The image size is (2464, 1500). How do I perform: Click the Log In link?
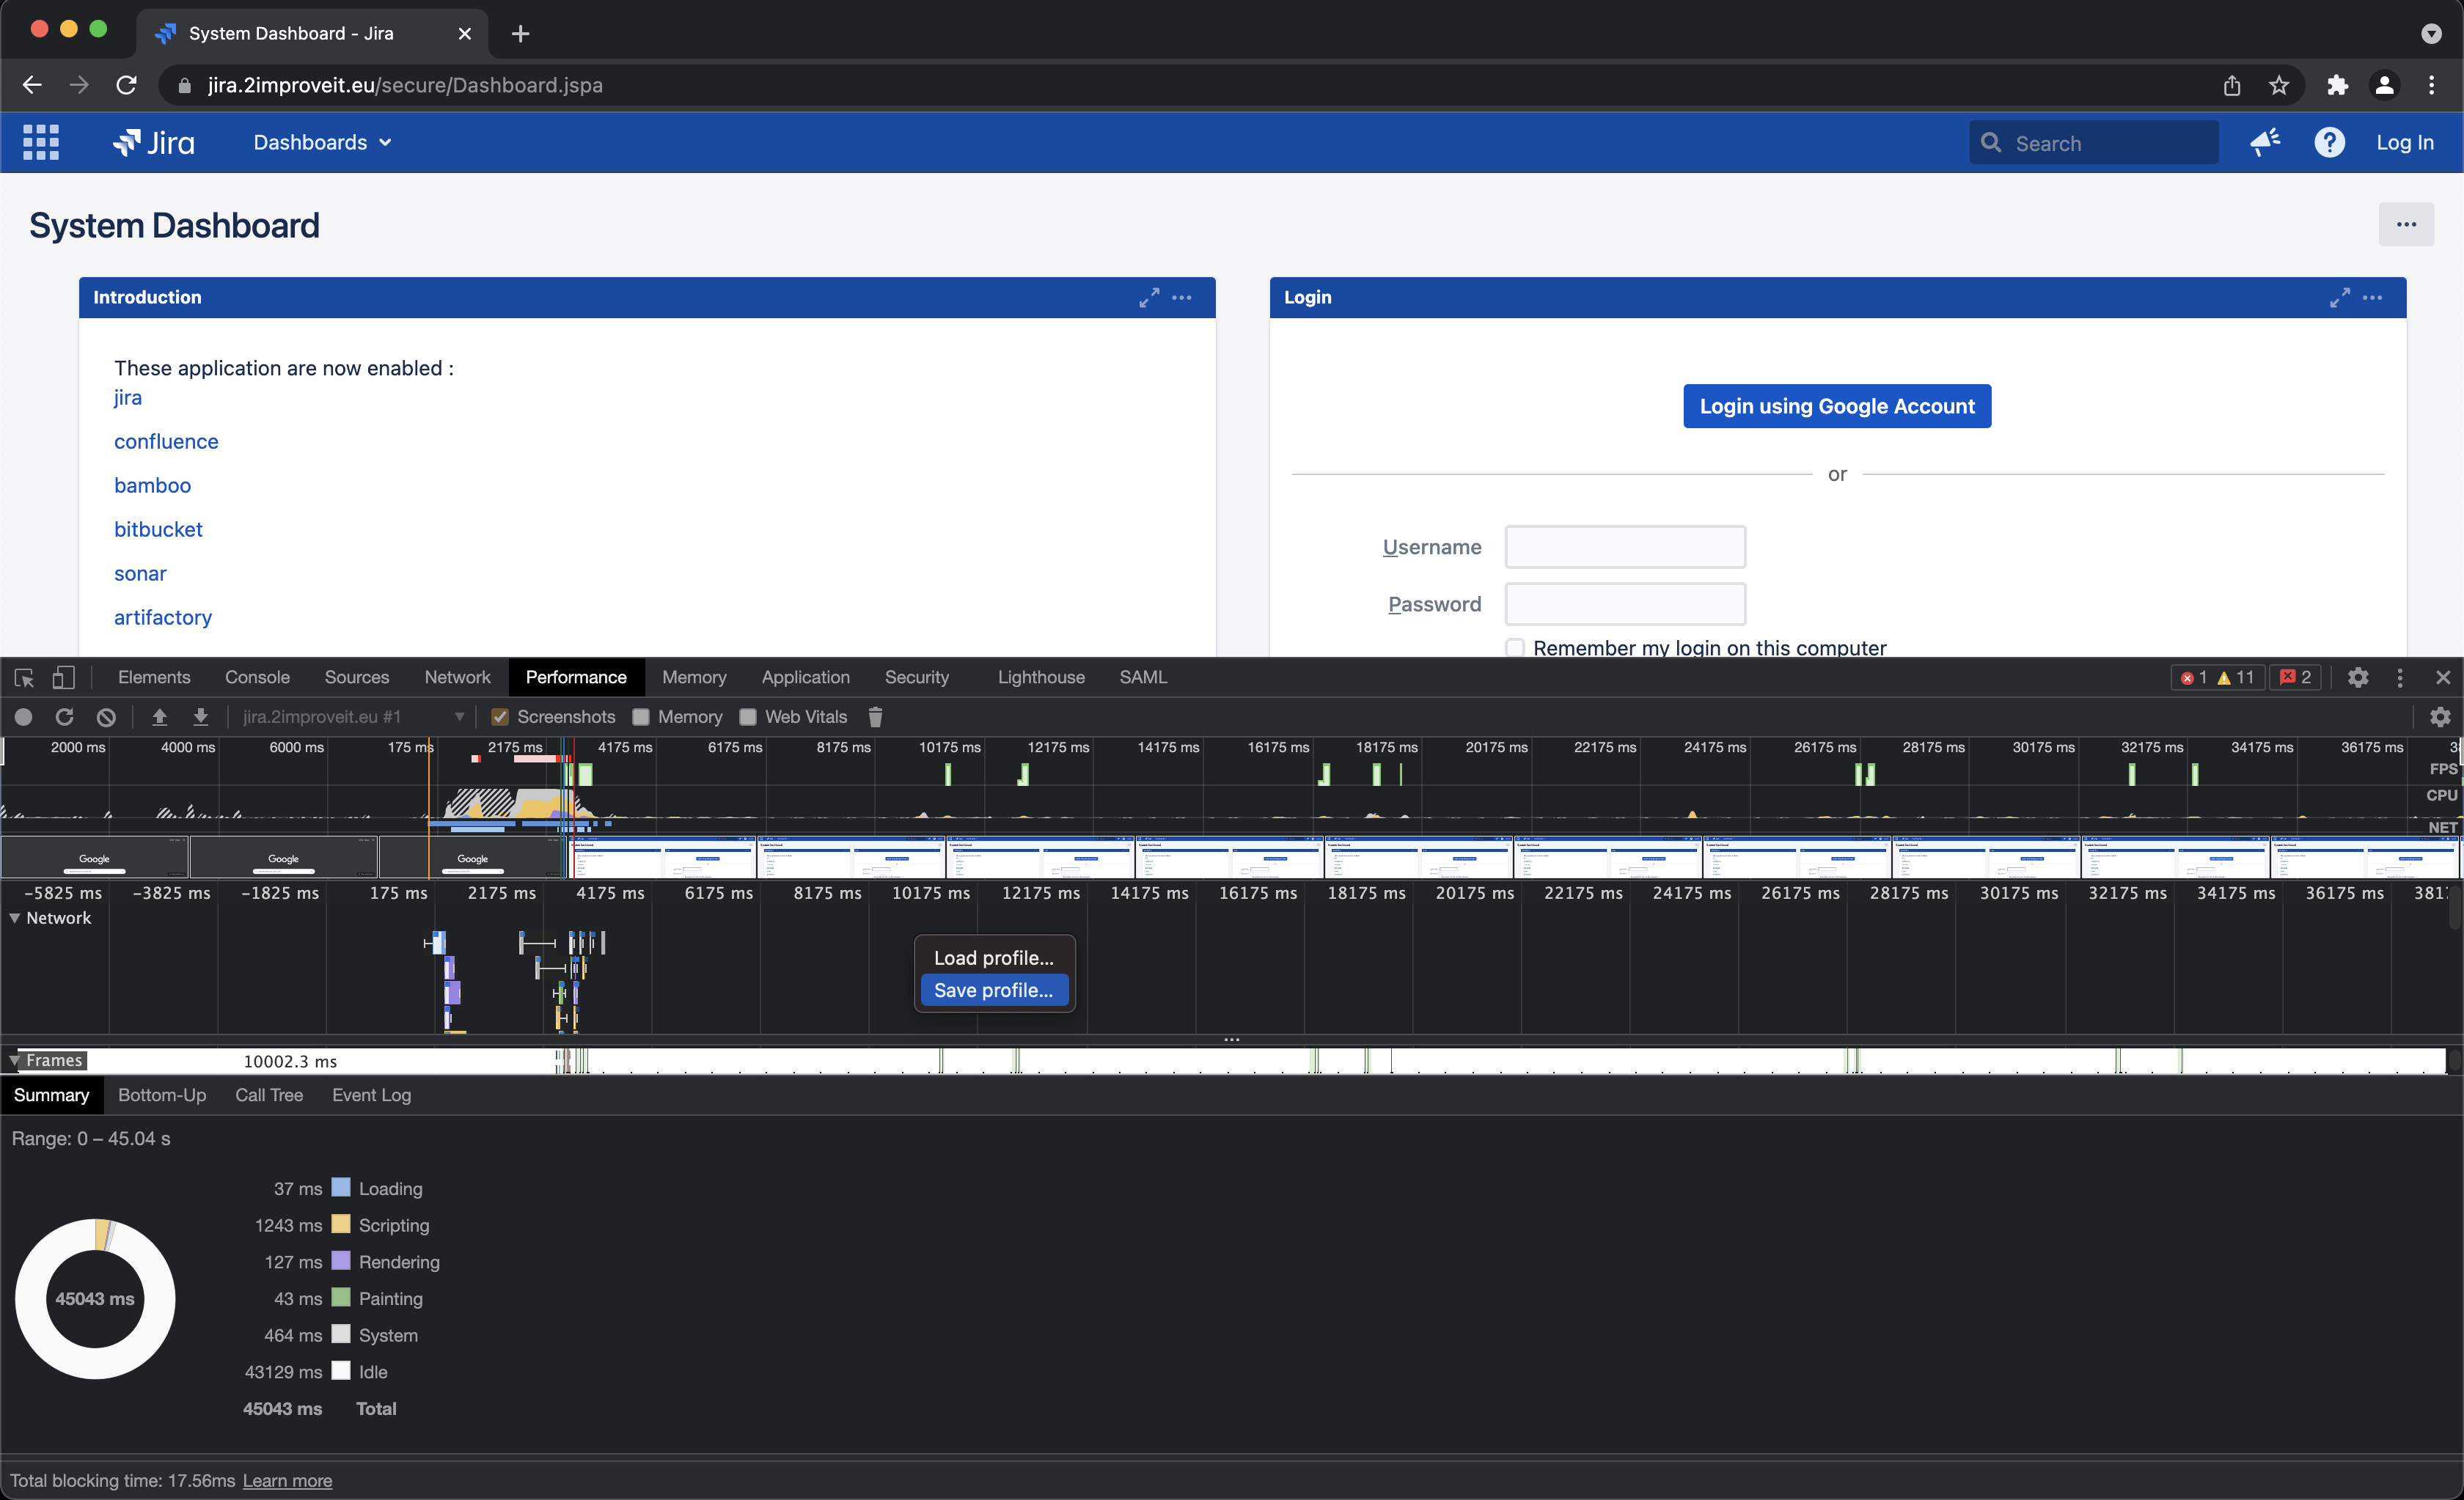2405,143
